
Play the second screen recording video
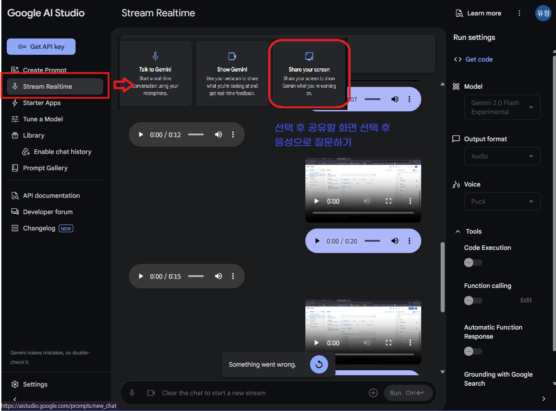tap(317, 343)
